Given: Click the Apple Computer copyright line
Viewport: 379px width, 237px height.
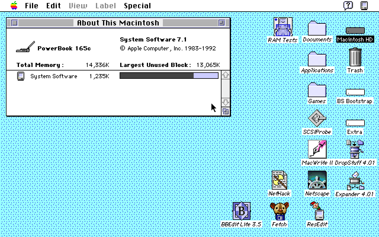Looking at the screenshot, I should coord(168,48).
